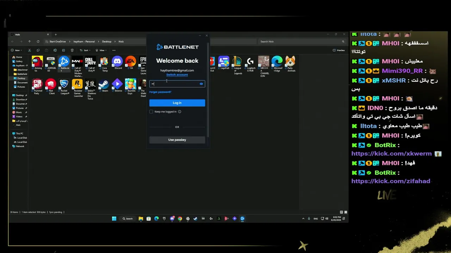Select the Party Animals shortcut icon

[290, 61]
